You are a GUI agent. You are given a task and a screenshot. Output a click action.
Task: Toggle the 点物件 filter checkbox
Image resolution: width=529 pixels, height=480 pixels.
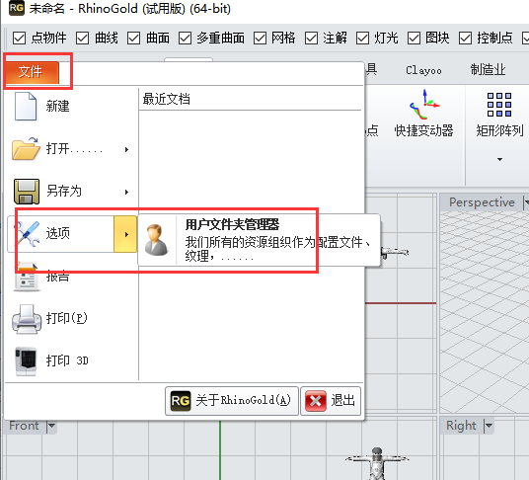click(x=19, y=39)
